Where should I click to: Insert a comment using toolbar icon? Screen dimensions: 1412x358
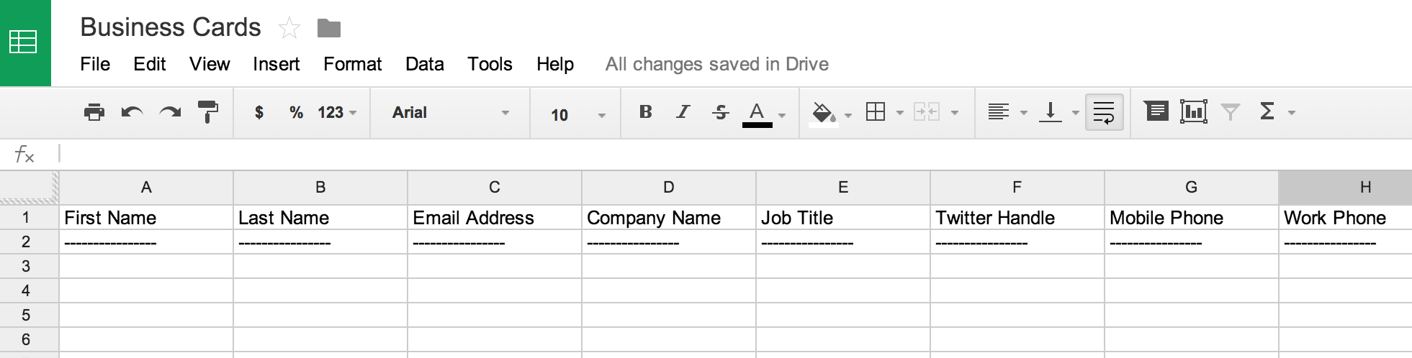(x=1156, y=111)
